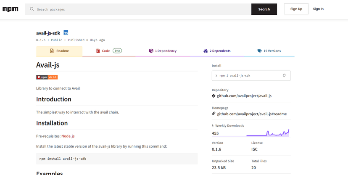Click the npm logo in header
The height and width of the screenshot is (175, 348).
pos(11,9)
